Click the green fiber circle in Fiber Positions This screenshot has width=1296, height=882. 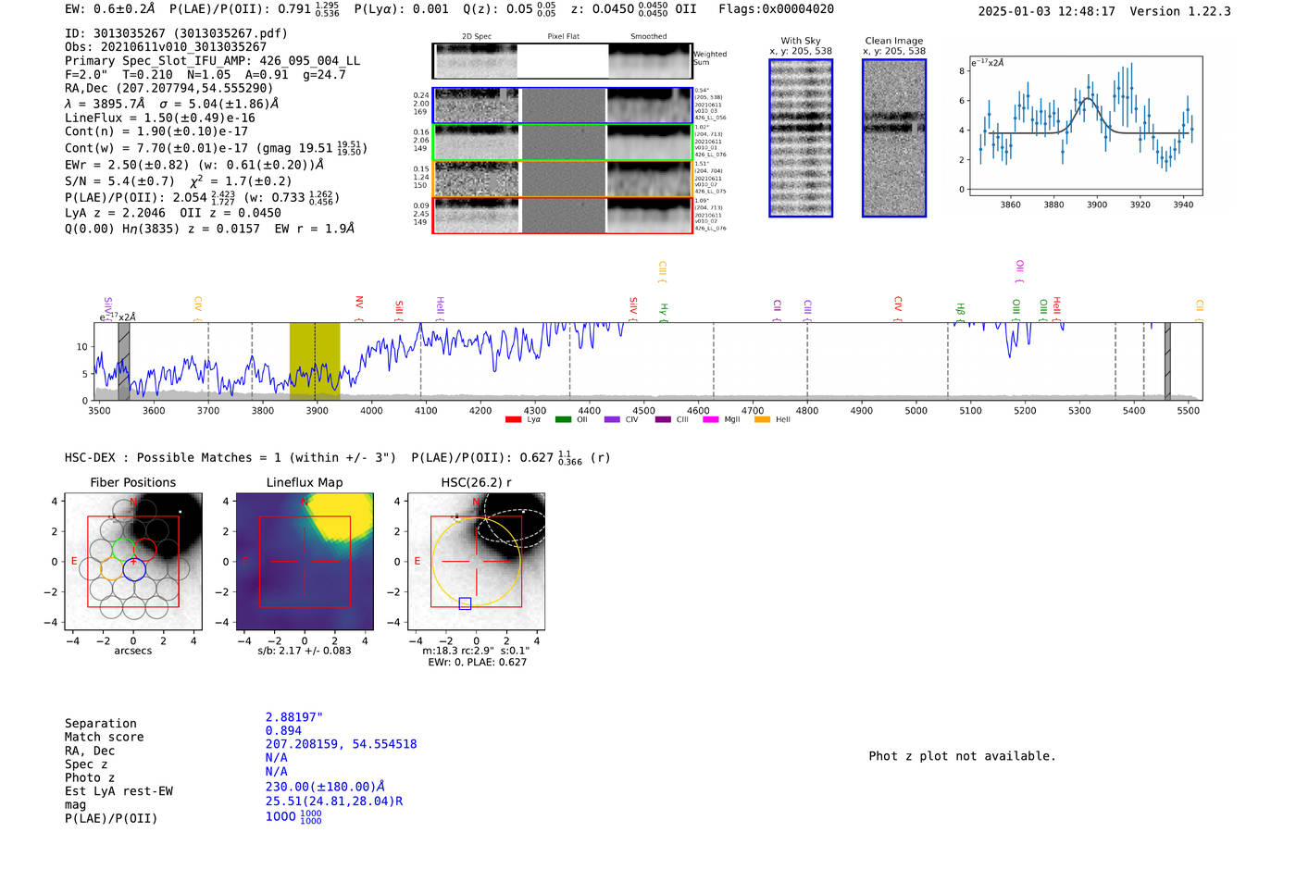pos(122,550)
